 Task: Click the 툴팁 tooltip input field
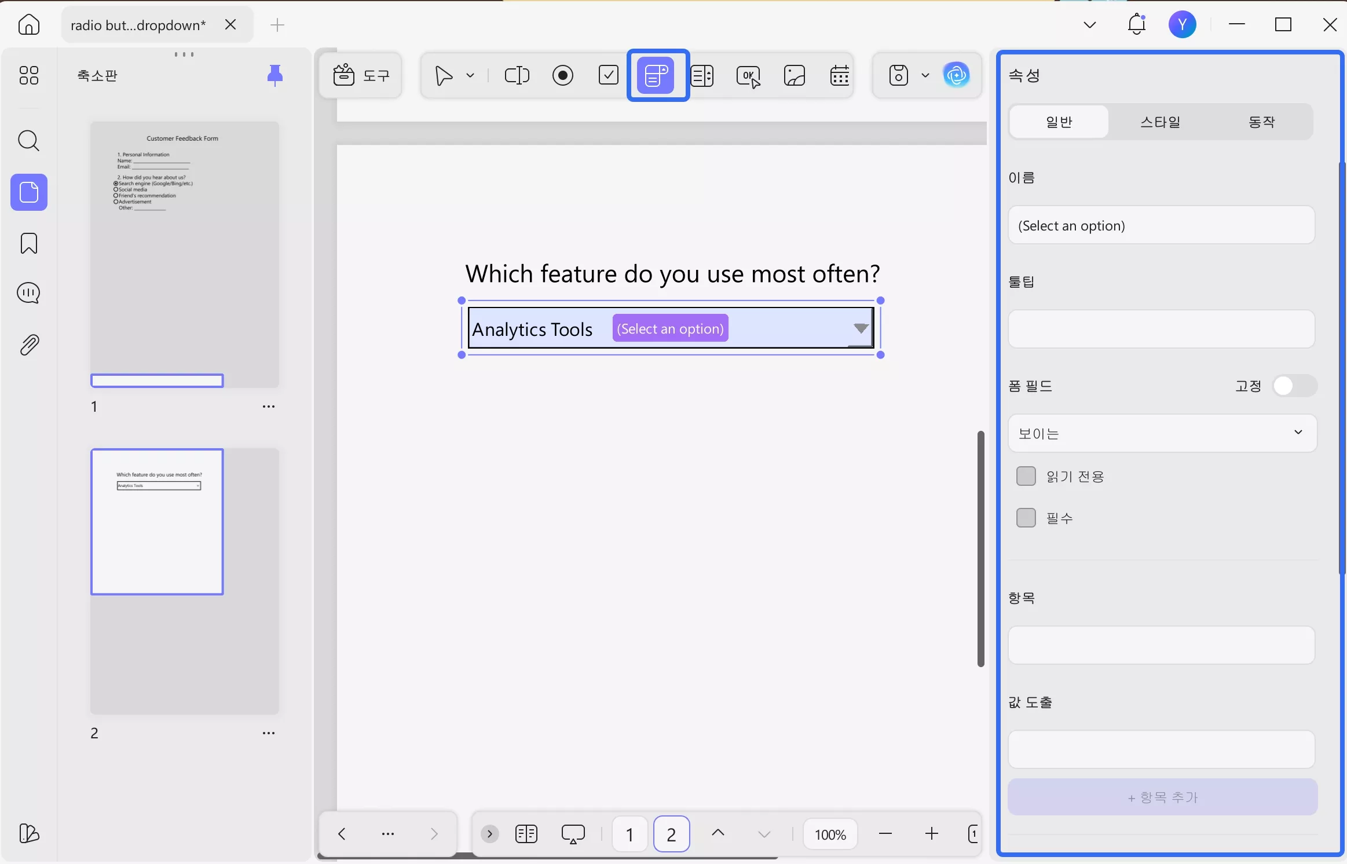tap(1162, 329)
